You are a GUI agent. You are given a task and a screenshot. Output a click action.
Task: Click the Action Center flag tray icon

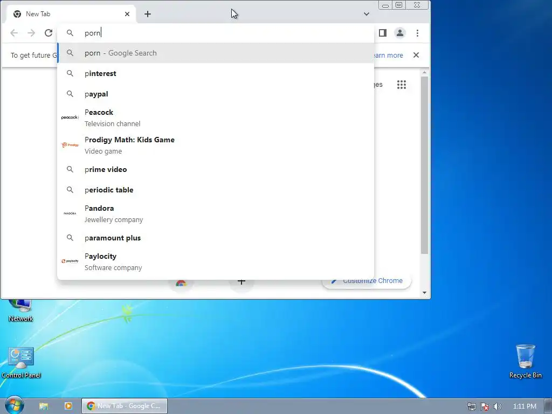[x=485, y=406]
